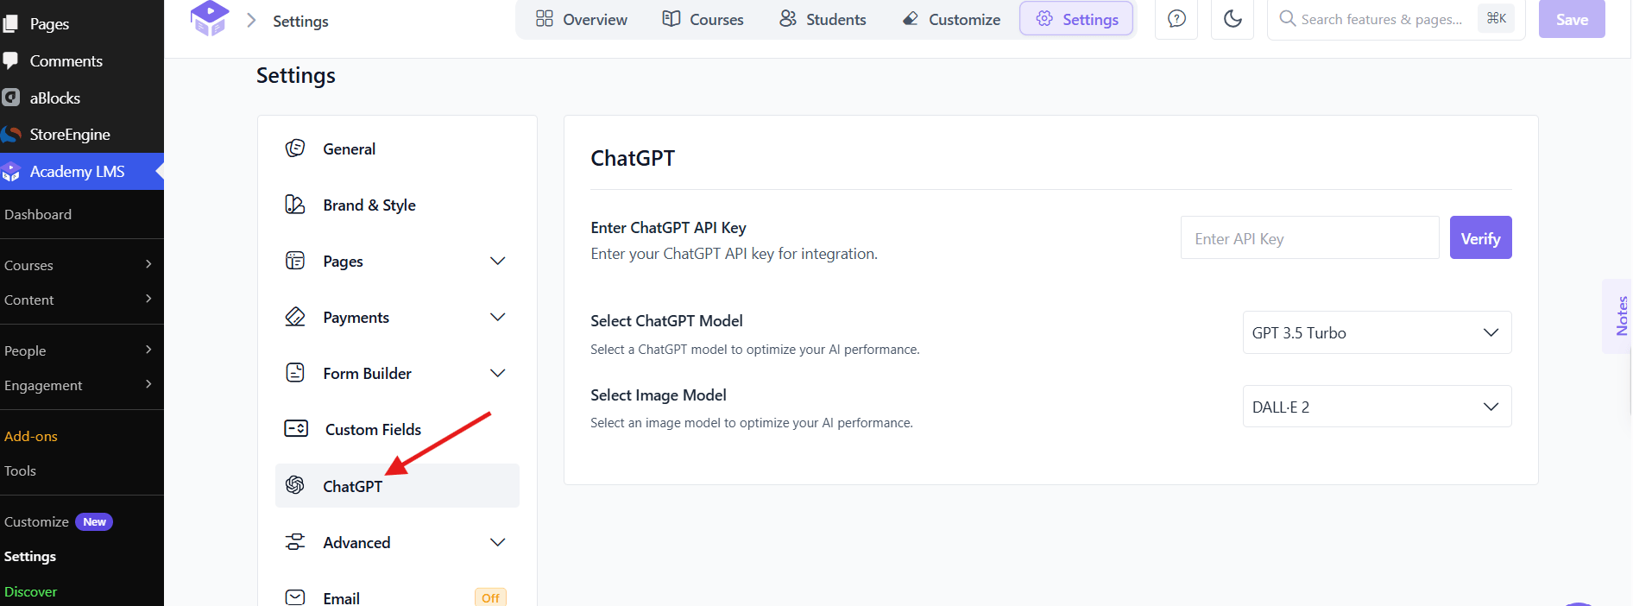Click the search magnifier icon

click(1287, 18)
